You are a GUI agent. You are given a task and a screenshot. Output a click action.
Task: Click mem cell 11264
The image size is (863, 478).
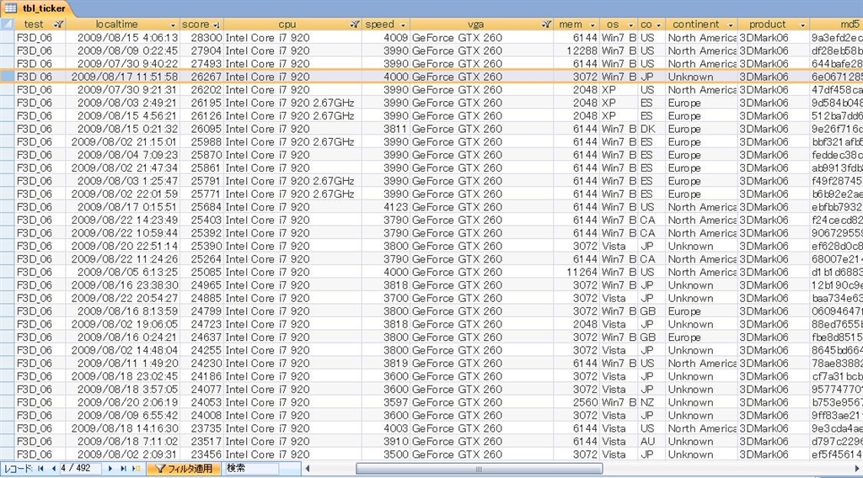point(576,272)
